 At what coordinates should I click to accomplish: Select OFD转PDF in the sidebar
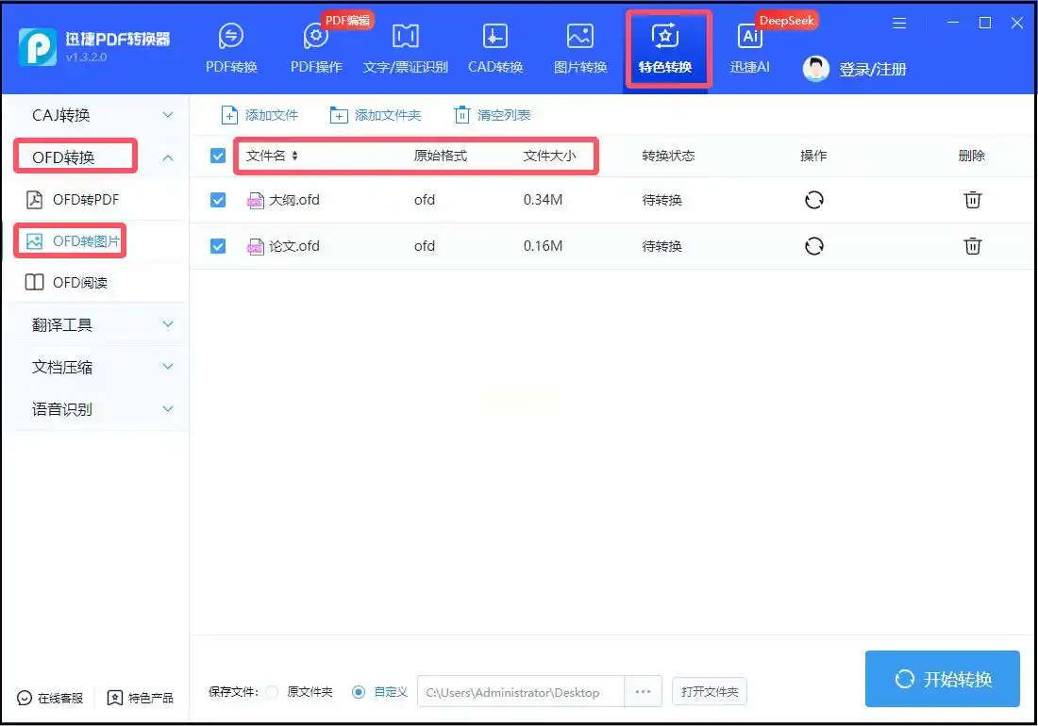(x=85, y=199)
